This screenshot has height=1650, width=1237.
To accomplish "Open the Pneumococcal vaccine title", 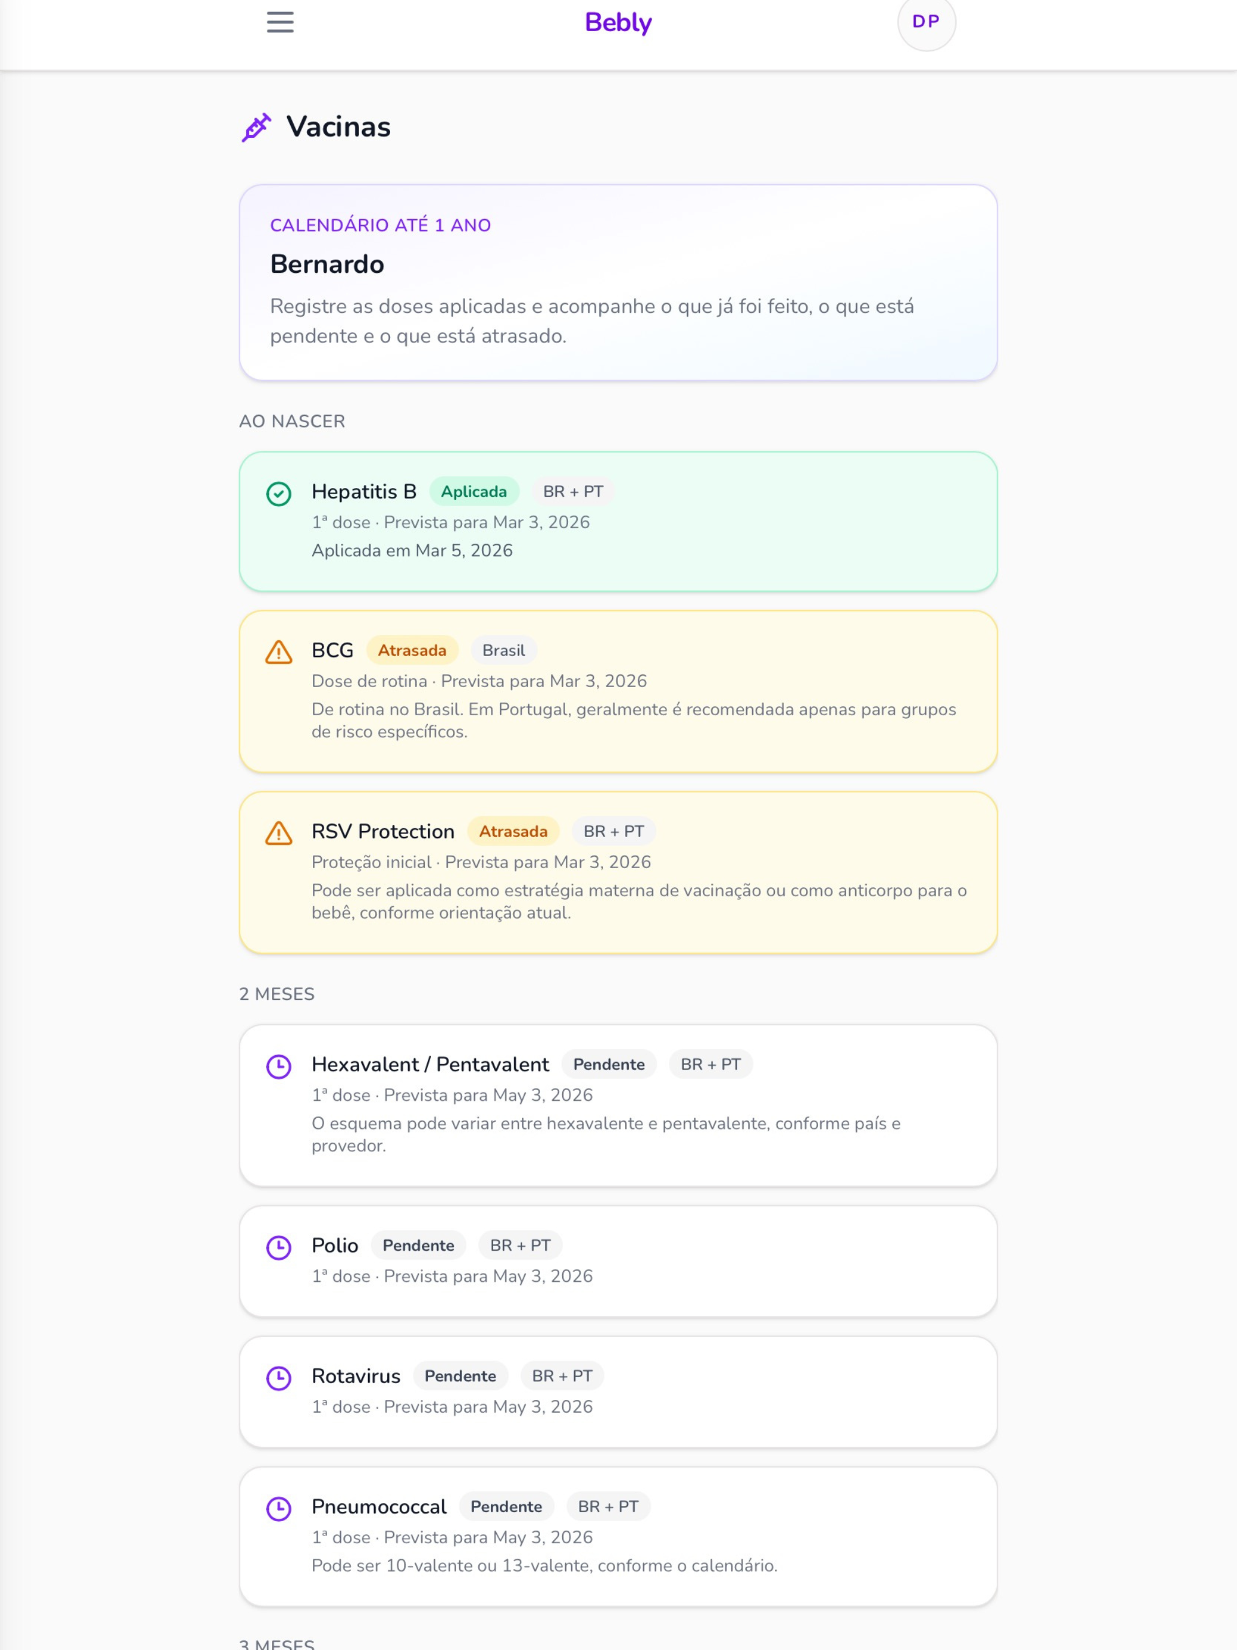I will pyautogui.click(x=379, y=1507).
